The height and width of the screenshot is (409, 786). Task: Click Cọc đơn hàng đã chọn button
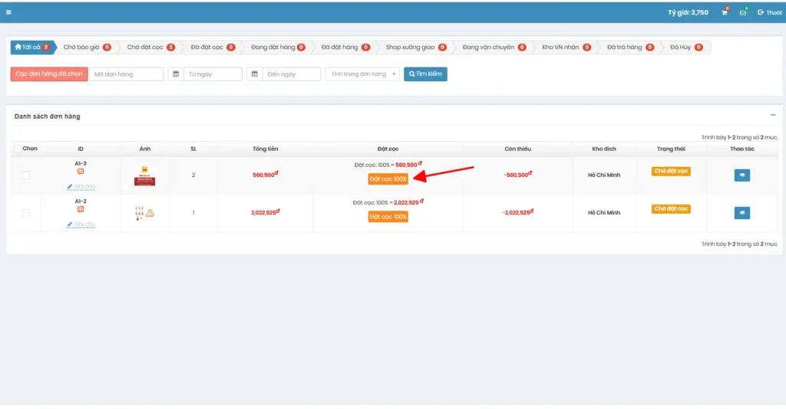point(49,74)
